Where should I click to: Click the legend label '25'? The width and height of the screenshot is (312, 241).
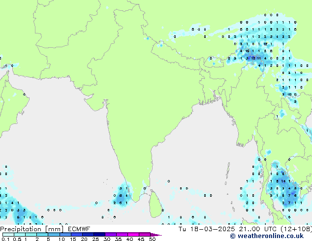[95, 239]
